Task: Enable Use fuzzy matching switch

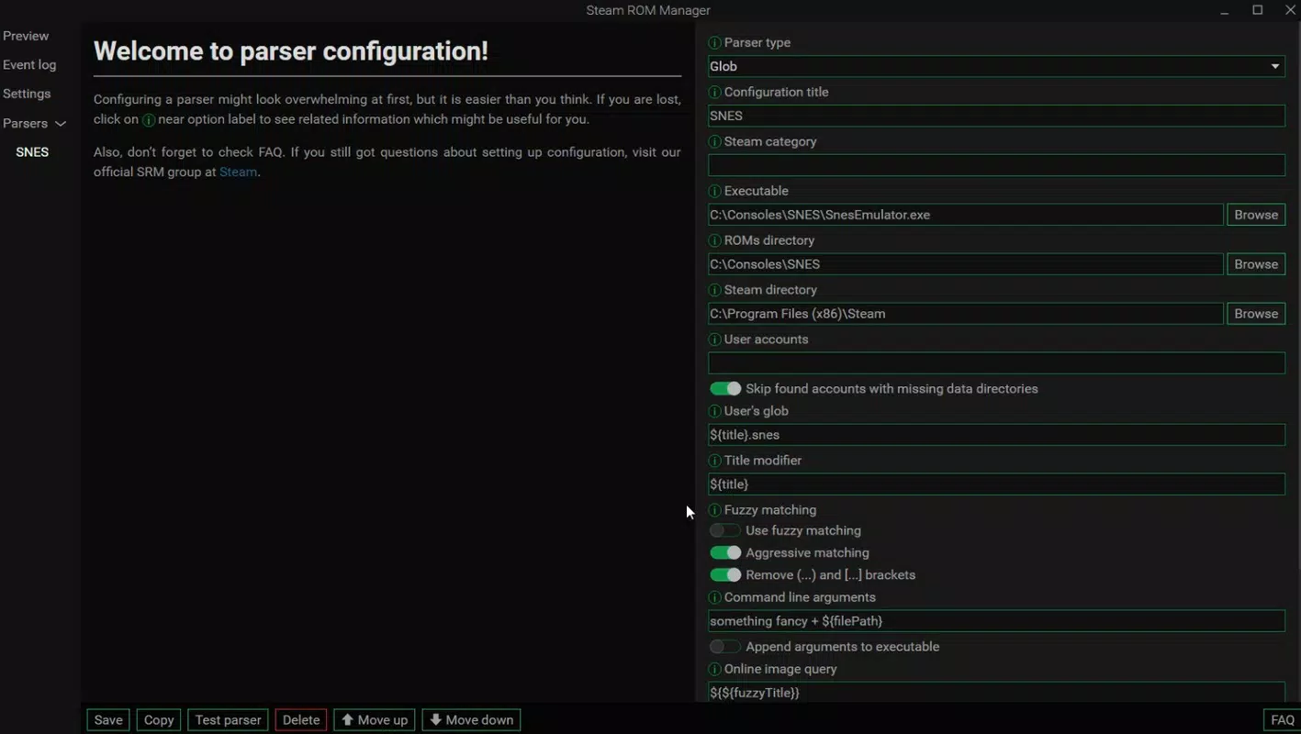Action: coord(725,530)
